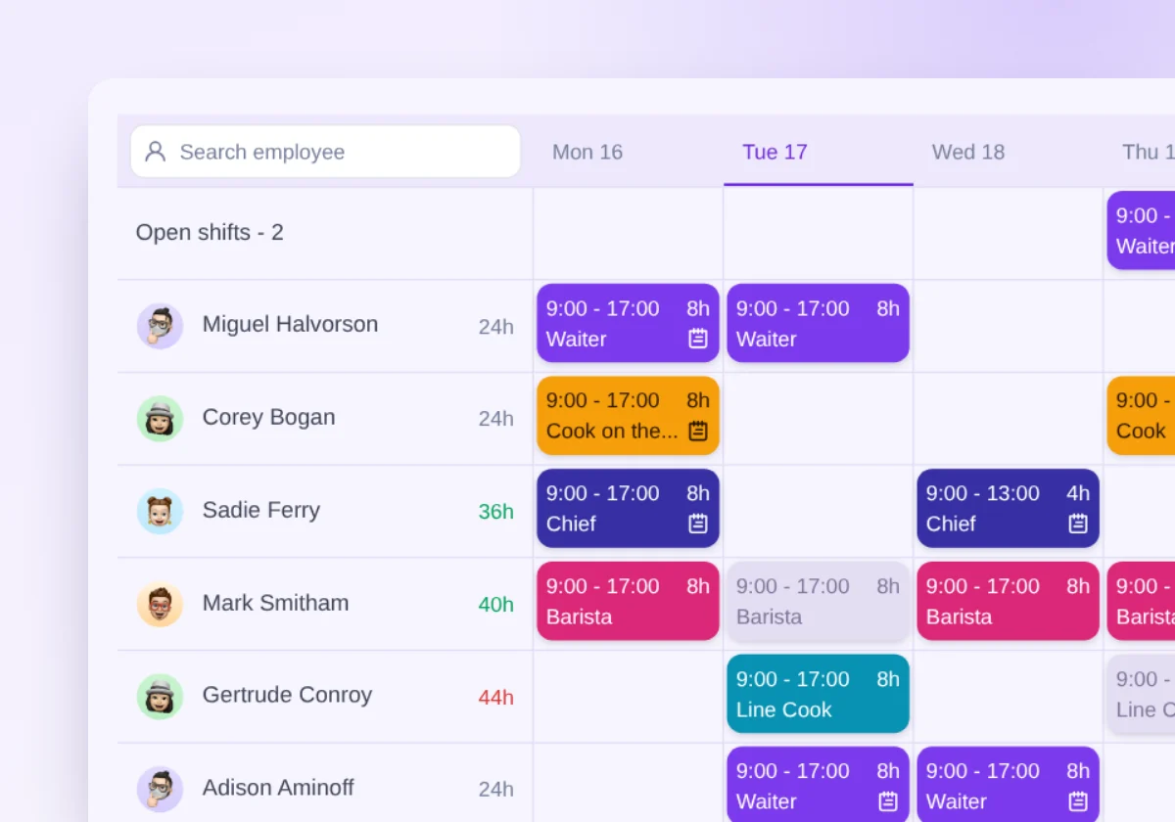Click Adison Aminoff's avatar

[x=160, y=789]
